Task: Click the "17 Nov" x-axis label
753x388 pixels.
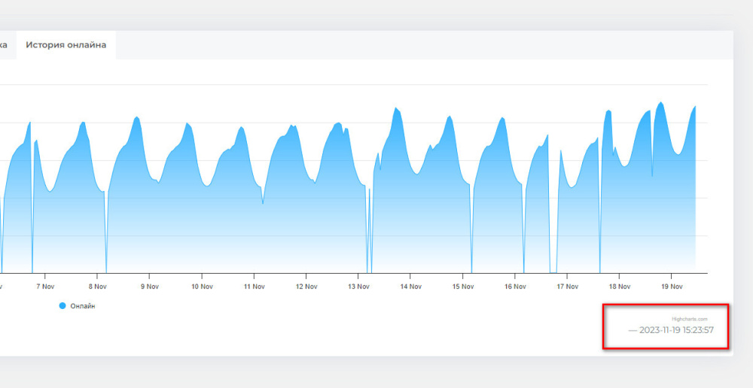Action: [x=567, y=286]
